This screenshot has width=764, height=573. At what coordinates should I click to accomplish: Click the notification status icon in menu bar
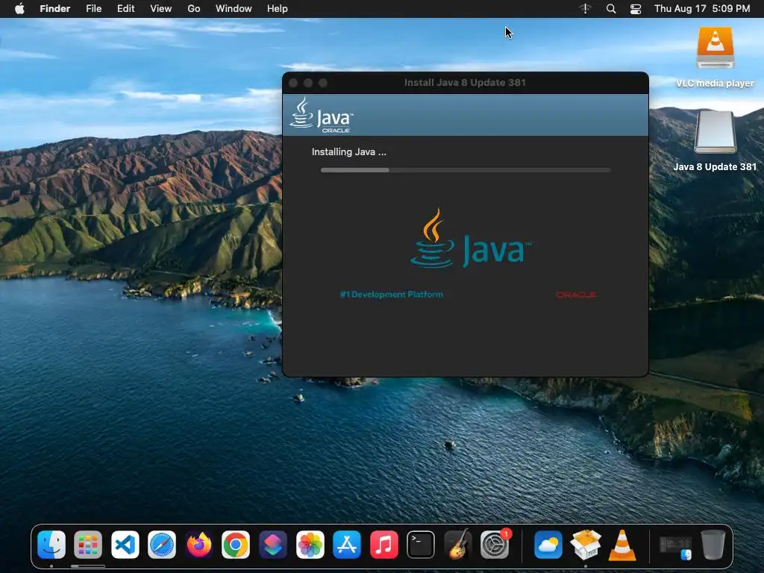coord(585,9)
